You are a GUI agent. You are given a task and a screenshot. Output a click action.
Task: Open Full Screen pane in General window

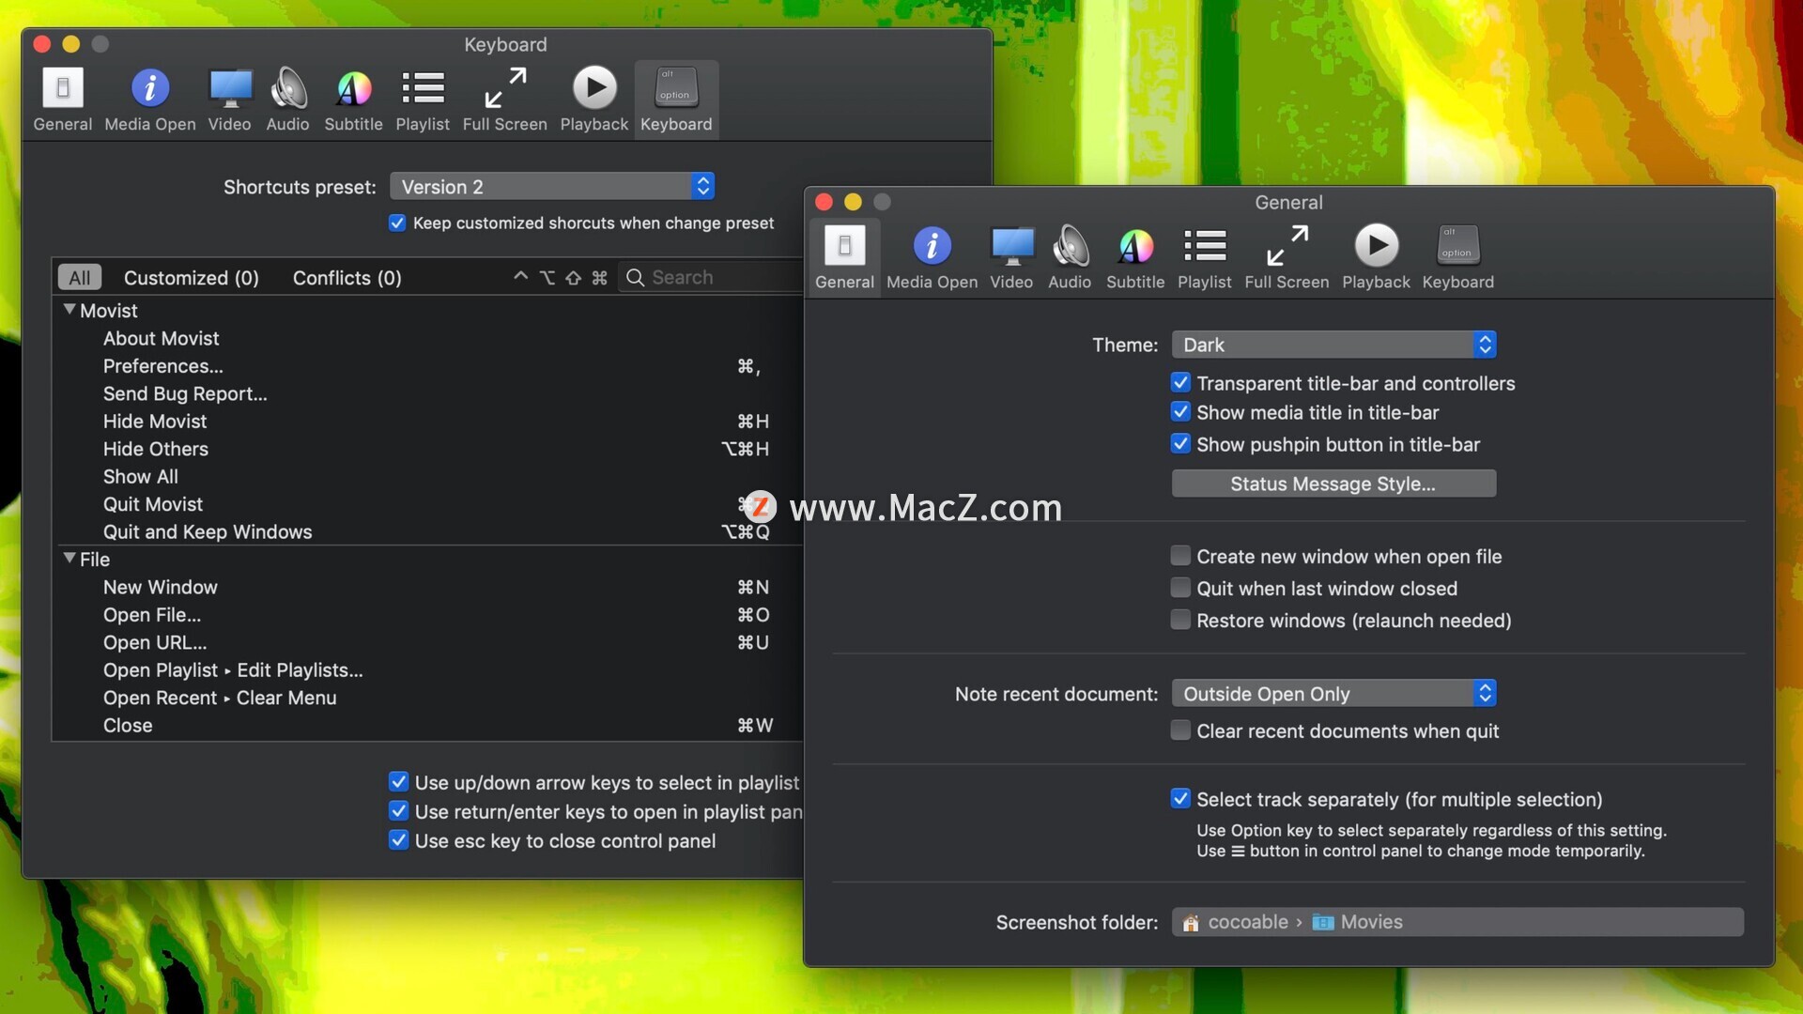click(1287, 257)
